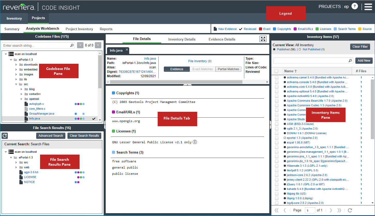Go to the first inventory page
The width and height of the screenshot is (375, 216).
pyautogui.click(x=277, y=210)
